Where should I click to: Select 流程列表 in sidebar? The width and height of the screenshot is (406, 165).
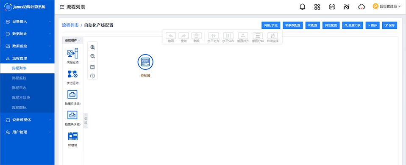pyautogui.click(x=27, y=68)
